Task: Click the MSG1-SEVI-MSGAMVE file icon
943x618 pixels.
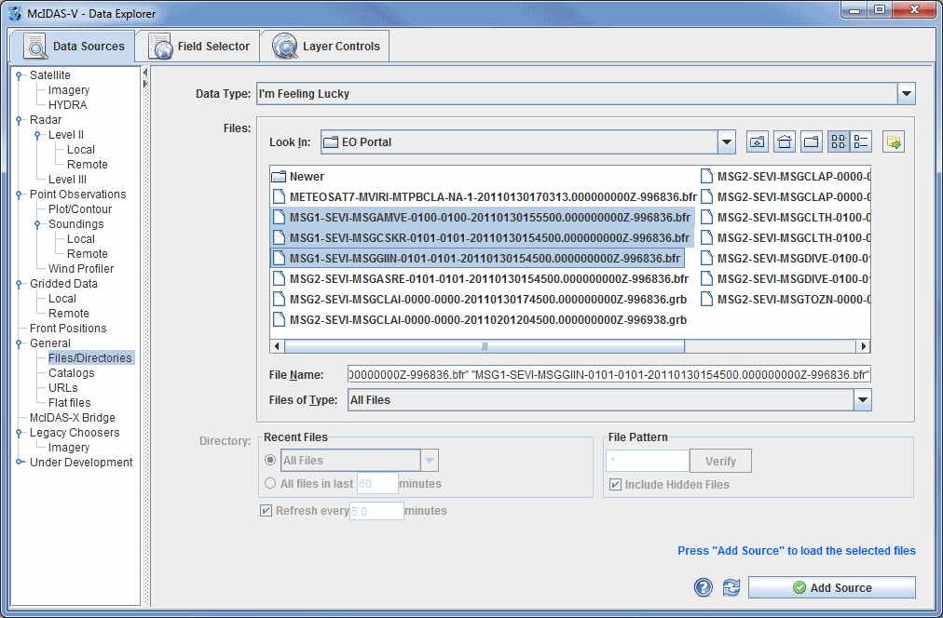Action: [279, 218]
